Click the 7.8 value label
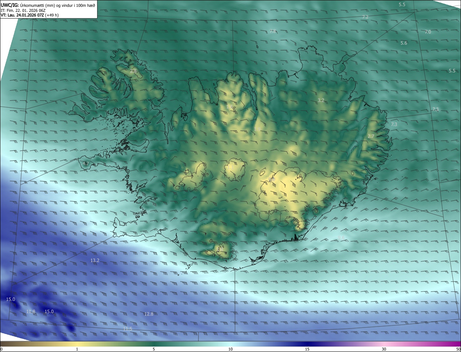The image size is (461, 352). coord(273,31)
